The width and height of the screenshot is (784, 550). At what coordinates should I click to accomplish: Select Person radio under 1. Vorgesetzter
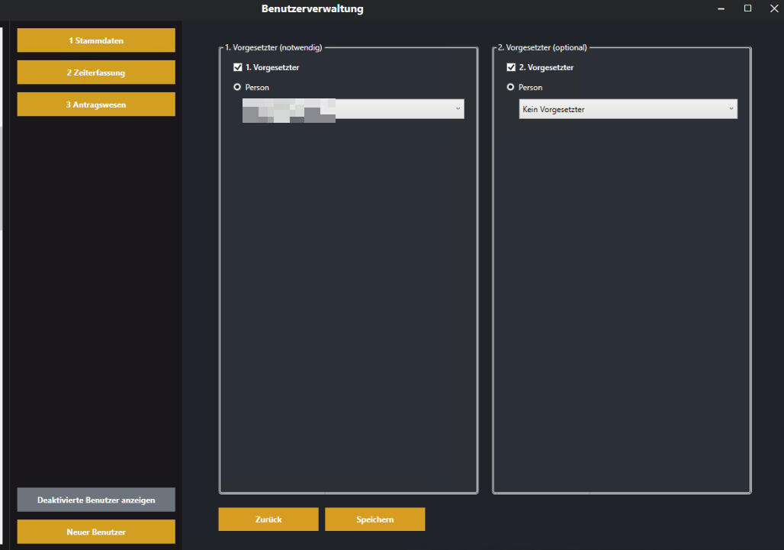pos(237,88)
